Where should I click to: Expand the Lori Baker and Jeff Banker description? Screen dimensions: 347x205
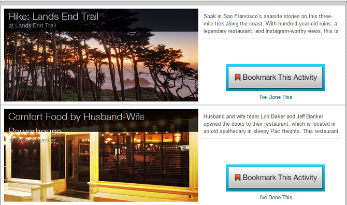point(271,124)
